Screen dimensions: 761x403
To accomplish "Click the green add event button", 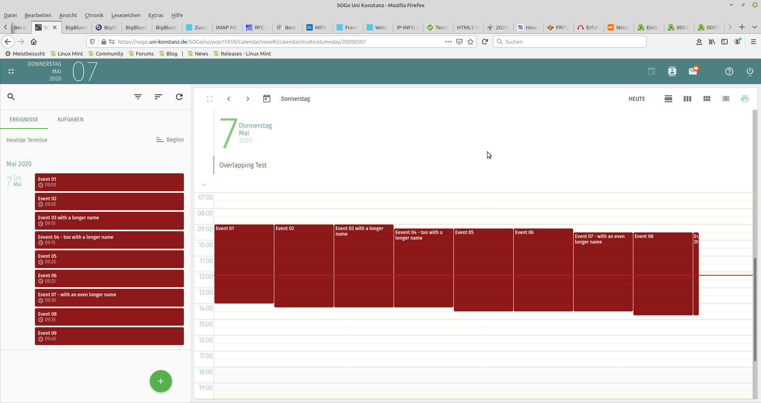I will (161, 381).
